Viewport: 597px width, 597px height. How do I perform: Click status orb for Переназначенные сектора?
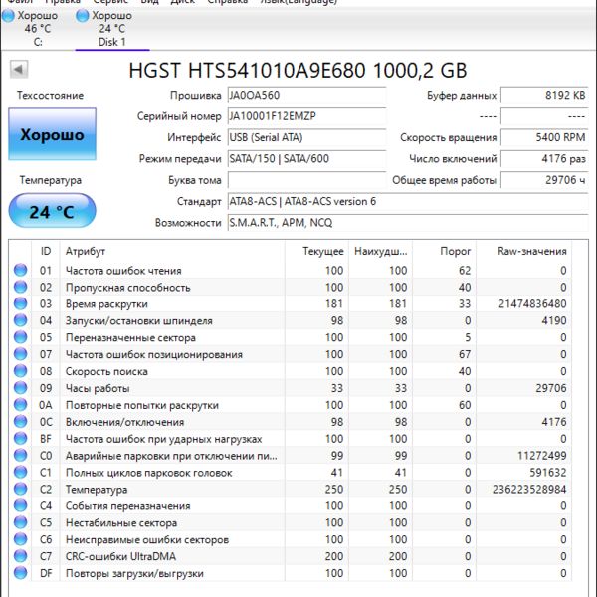(x=21, y=337)
